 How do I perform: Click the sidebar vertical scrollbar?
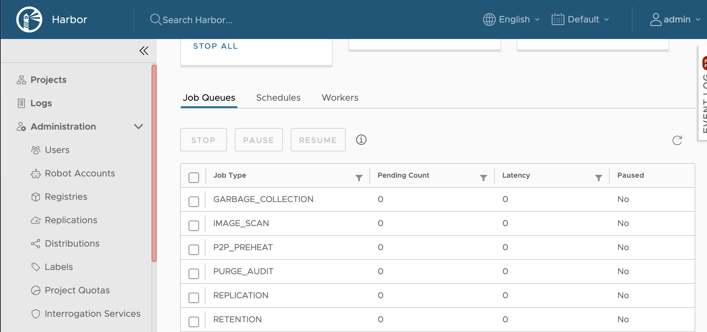[154, 162]
